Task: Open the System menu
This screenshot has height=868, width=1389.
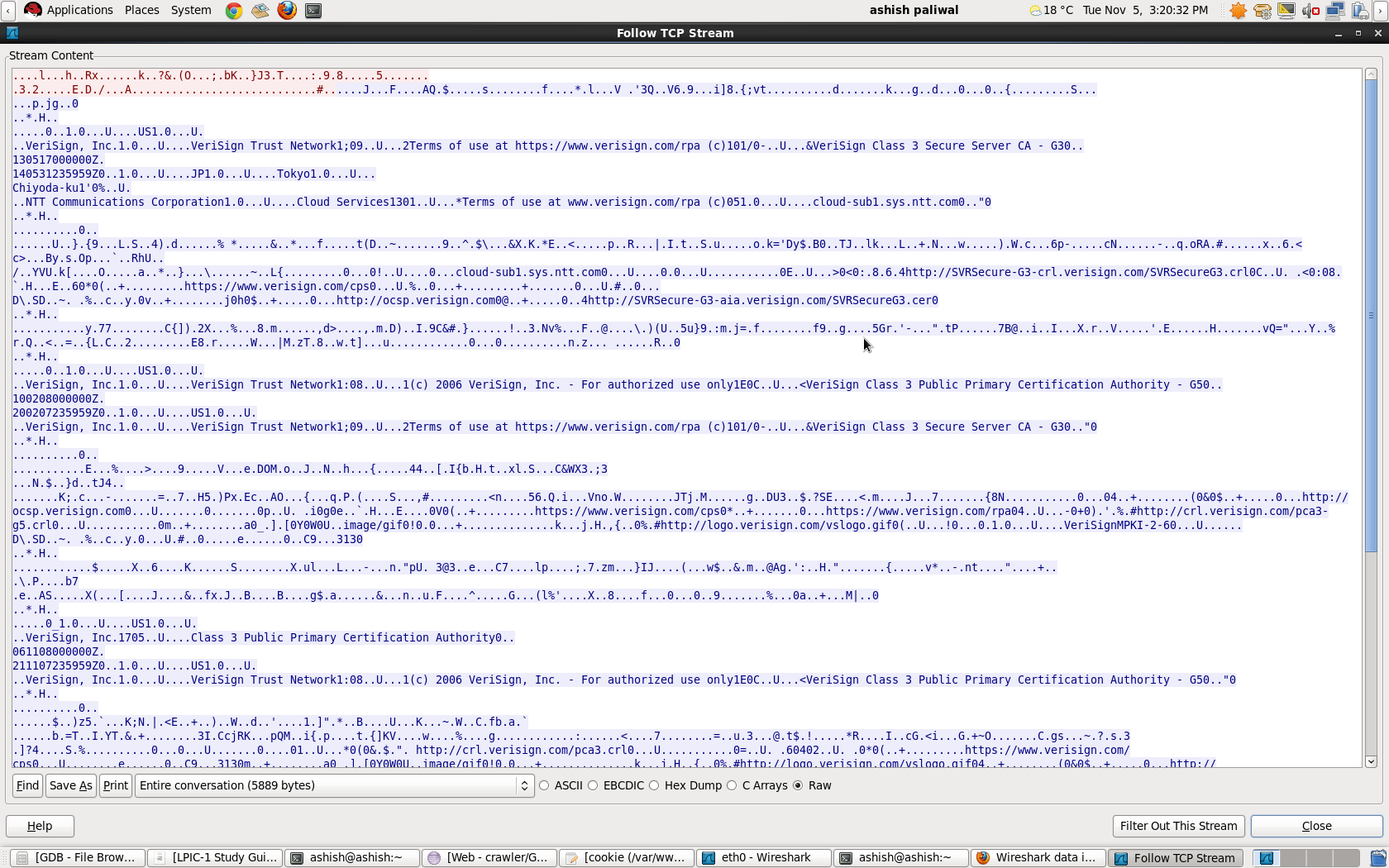Action: pyautogui.click(x=191, y=10)
